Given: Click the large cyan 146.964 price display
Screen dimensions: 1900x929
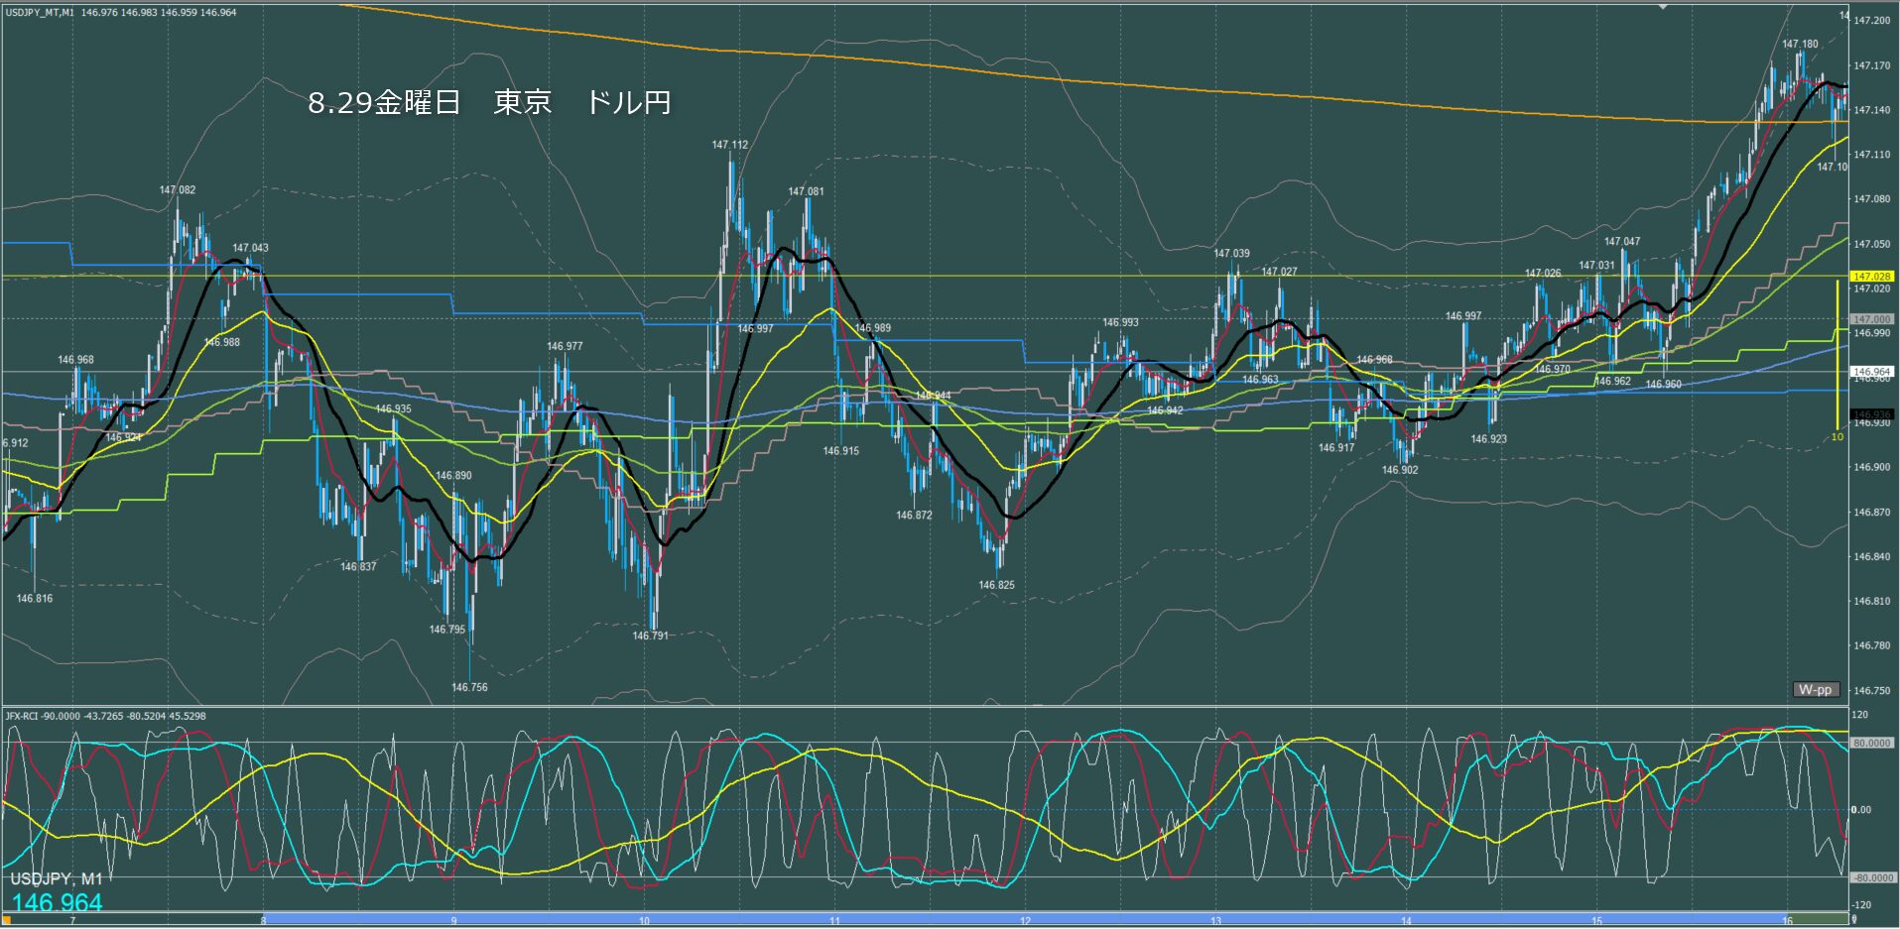Looking at the screenshot, I should (58, 902).
